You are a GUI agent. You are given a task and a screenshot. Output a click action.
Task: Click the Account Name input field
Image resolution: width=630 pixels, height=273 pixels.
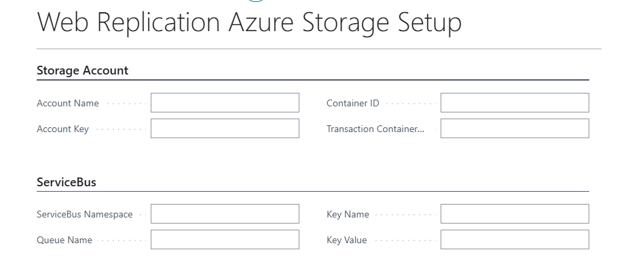tap(225, 103)
